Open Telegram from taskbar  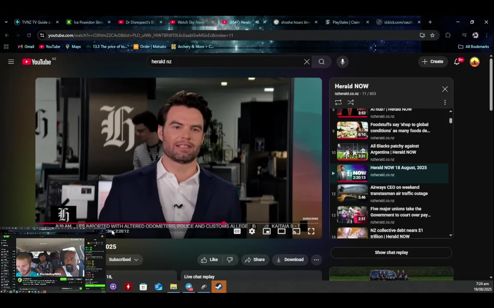pos(189,287)
